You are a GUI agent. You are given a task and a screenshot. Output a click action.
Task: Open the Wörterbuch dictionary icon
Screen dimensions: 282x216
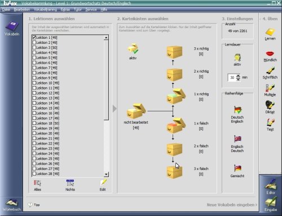12,205
